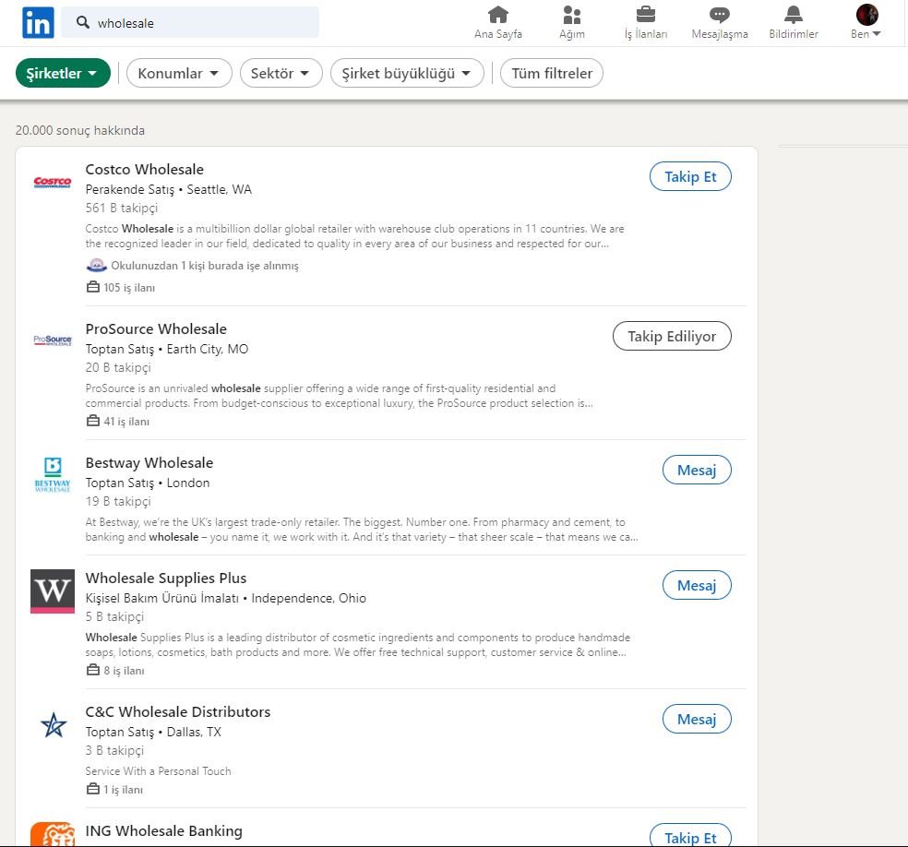Screen dimensions: 908x847
Task: Click the profile avatar above Ben
Action: [866, 15]
